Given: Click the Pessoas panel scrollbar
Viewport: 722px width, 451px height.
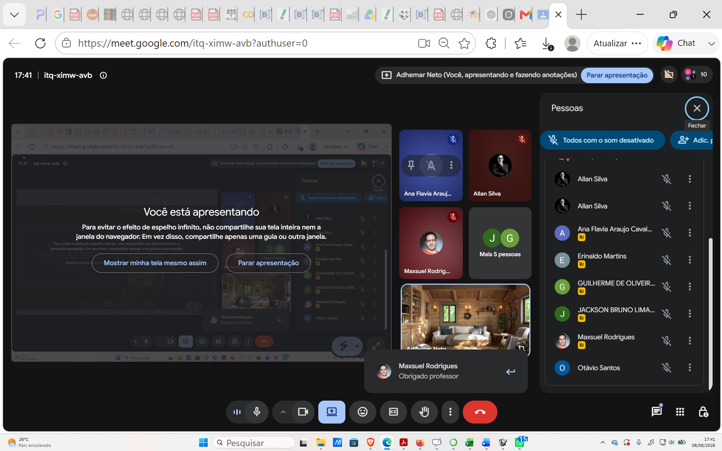Looking at the screenshot, I should [710, 314].
